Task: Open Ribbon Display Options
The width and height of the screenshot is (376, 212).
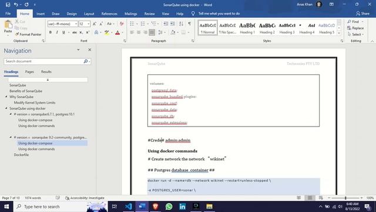Action: (x=331, y=5)
